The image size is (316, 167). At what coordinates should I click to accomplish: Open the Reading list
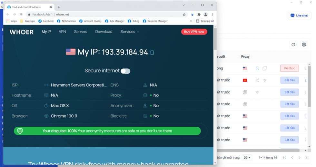(205, 21)
